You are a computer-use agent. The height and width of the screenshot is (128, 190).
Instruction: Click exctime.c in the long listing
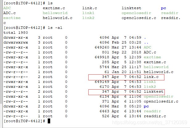coord(155,62)
